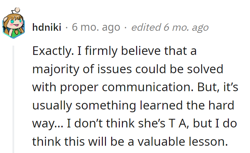
Task: Click the "edited 6 mo. ago" label
Action: [170, 27]
